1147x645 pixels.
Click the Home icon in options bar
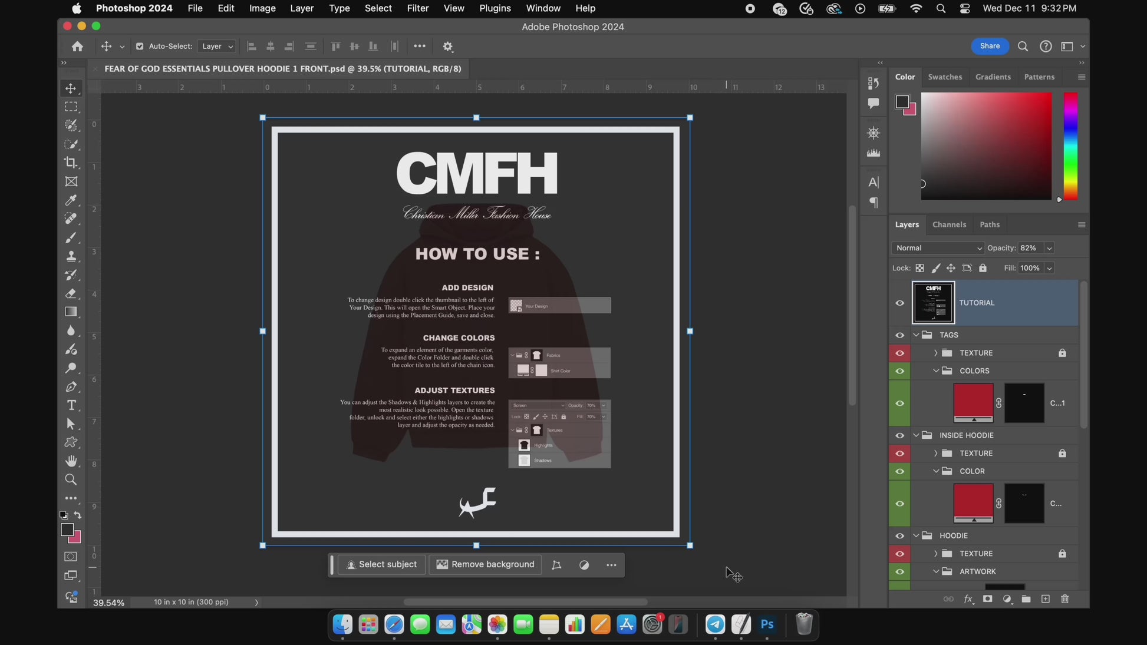point(77,47)
